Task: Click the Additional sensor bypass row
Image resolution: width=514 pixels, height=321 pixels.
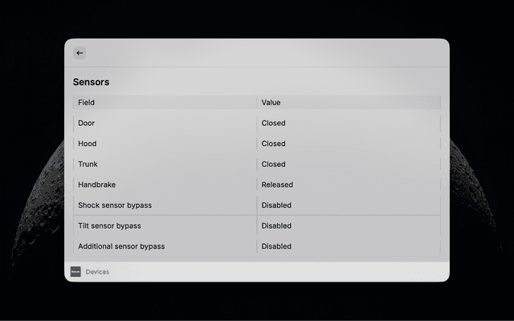Action: (257, 246)
